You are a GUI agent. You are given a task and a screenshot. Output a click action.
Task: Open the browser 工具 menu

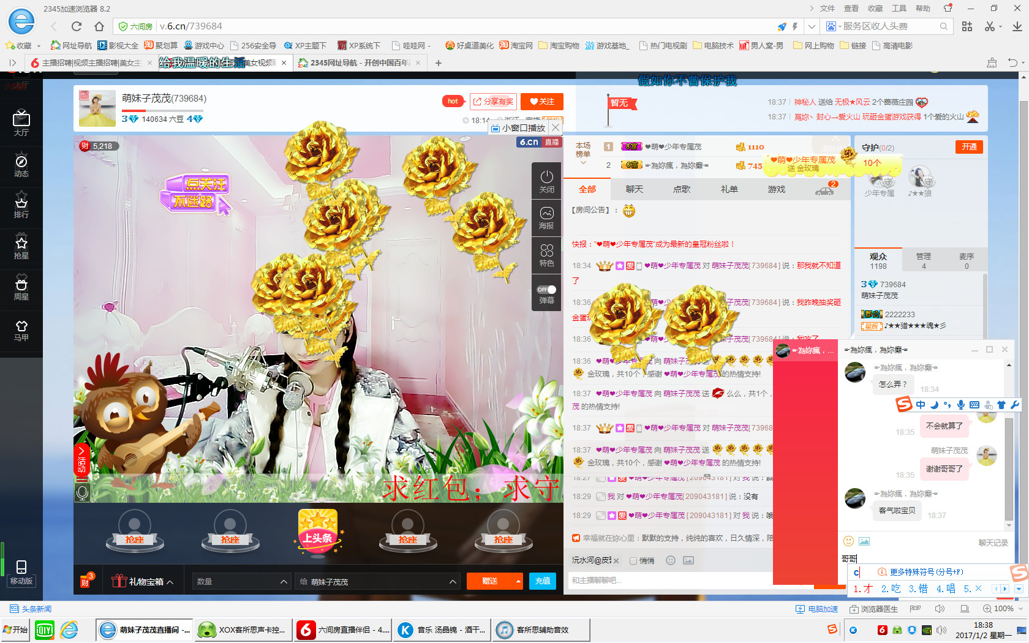(899, 9)
